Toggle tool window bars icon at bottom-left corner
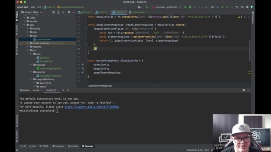 17,150
